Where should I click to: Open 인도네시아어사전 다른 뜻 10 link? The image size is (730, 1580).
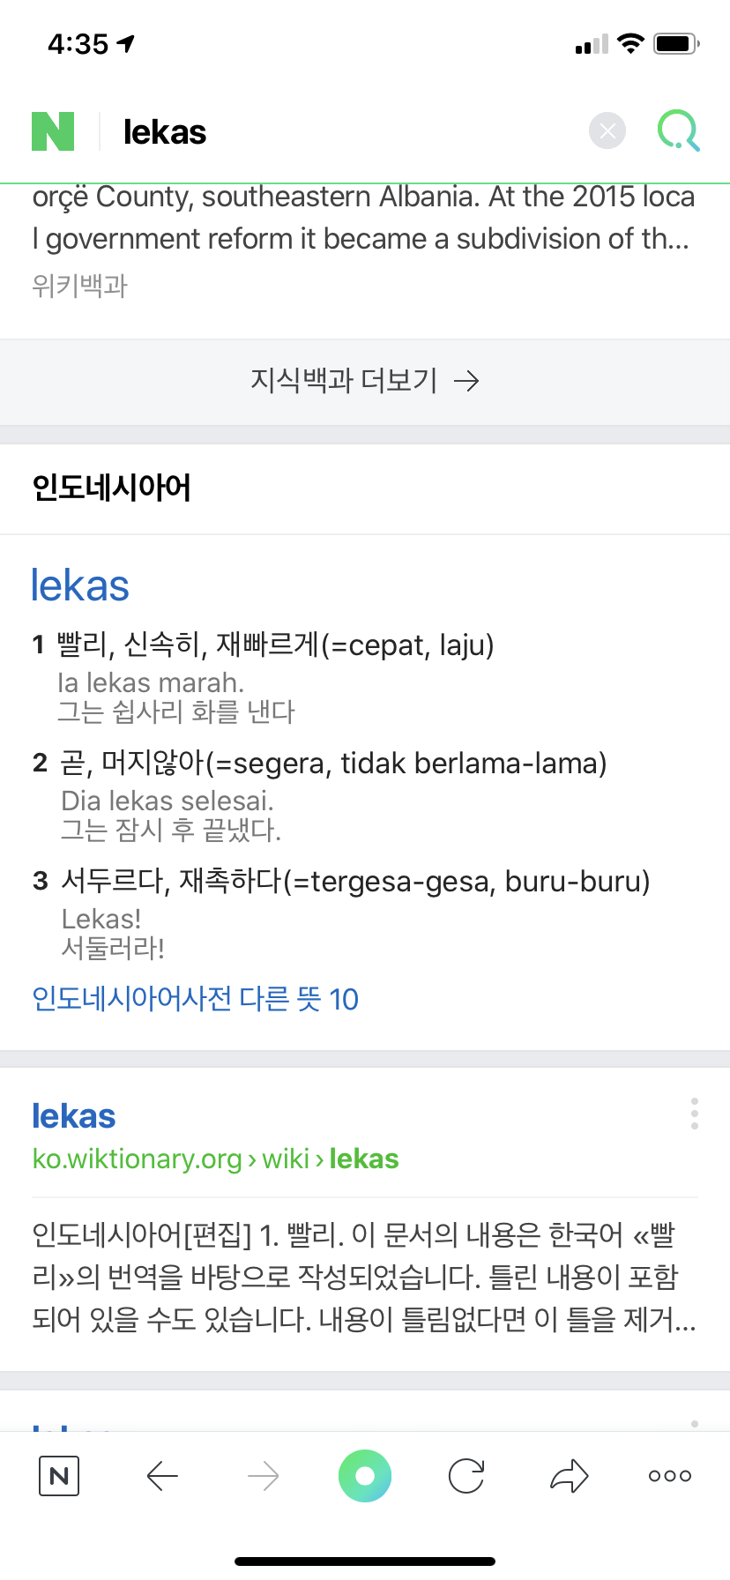(x=195, y=999)
